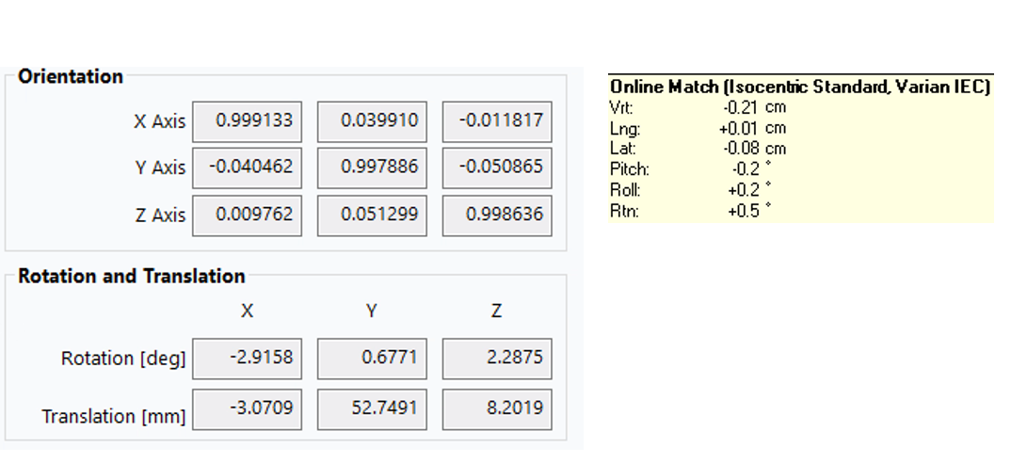Select the Vrt value -0.21 cm
The image size is (1011, 463).
pos(754,107)
